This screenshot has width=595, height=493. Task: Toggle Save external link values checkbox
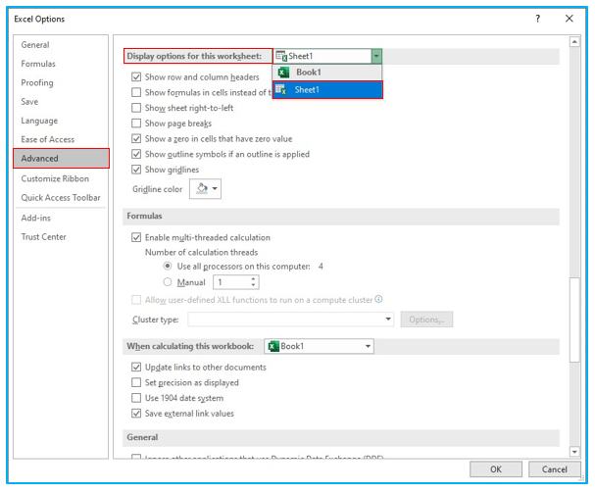[x=136, y=414]
